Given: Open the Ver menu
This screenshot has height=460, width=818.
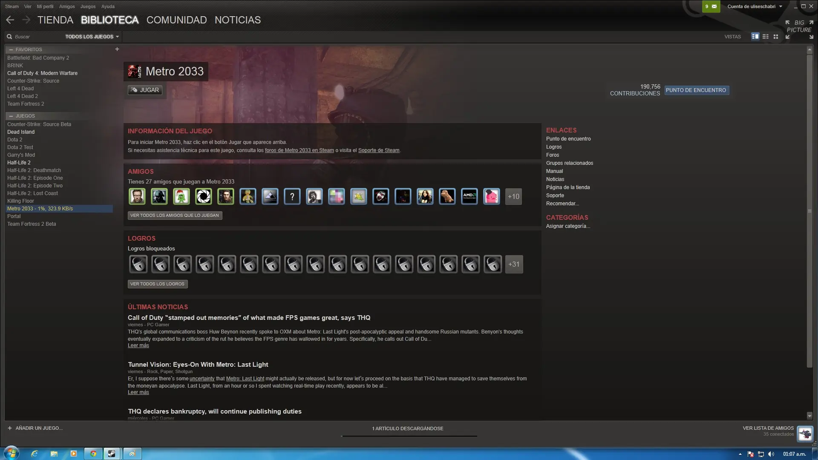Looking at the screenshot, I should click(x=28, y=6).
